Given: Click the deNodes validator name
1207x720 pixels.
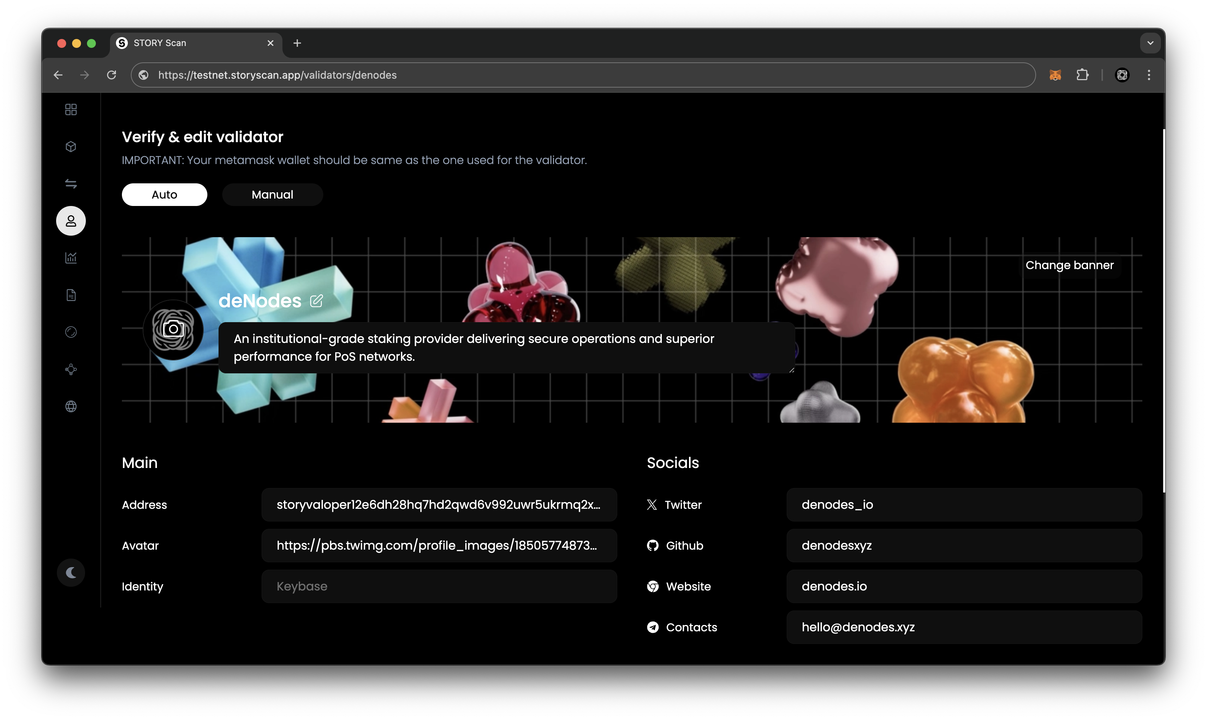Looking at the screenshot, I should pos(260,301).
